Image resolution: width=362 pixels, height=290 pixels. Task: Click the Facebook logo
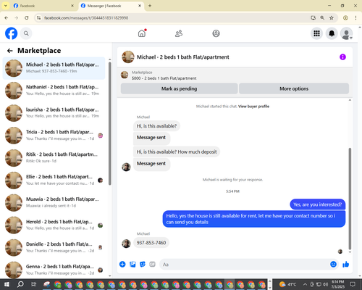click(11, 33)
